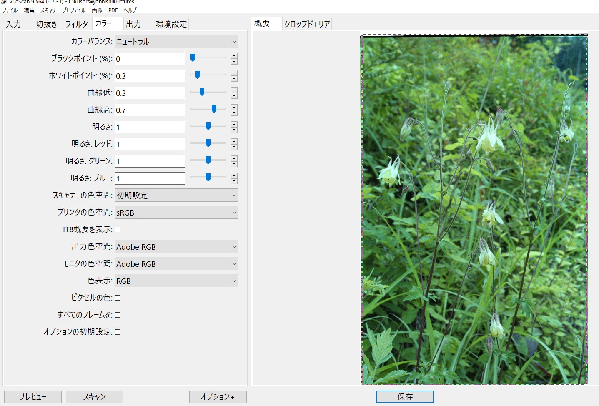Open the 画像 menu
The width and height of the screenshot is (599, 406).
pyautogui.click(x=97, y=10)
